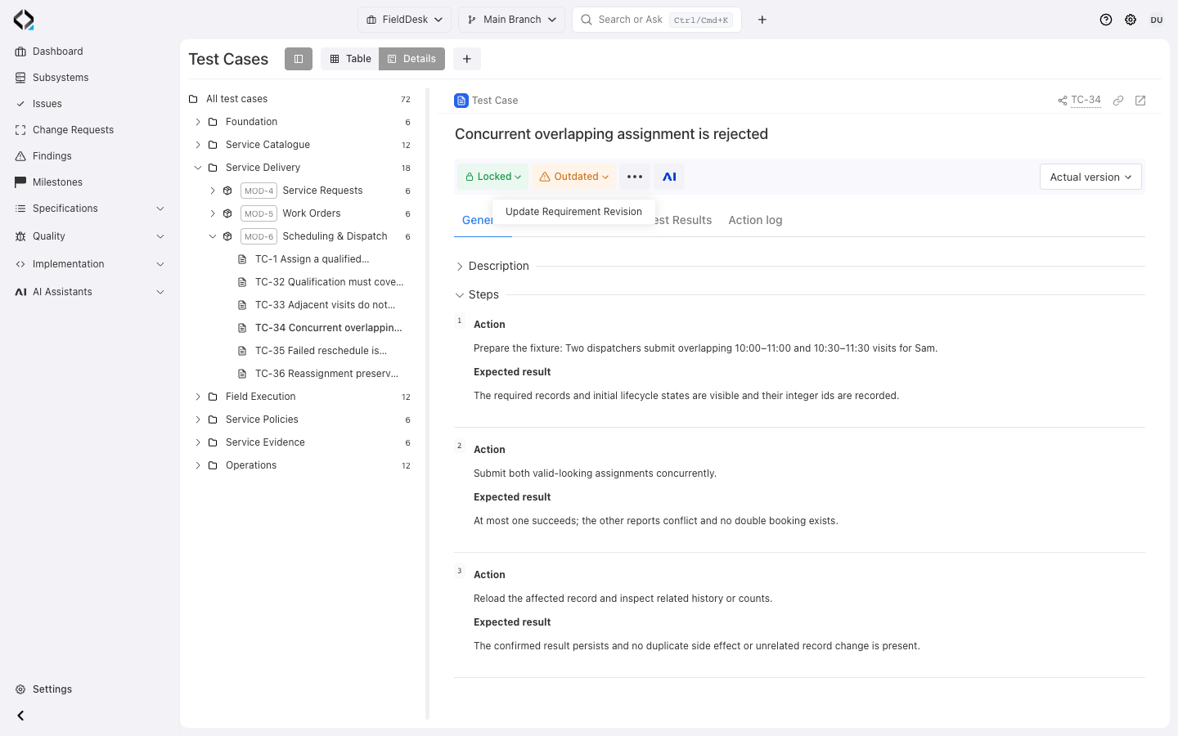Select the General tab

tap(478, 220)
